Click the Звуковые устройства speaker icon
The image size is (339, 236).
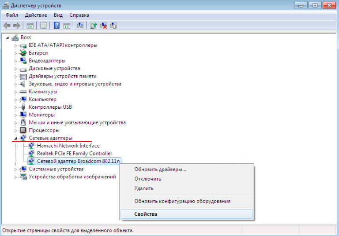pyautogui.click(x=23, y=84)
